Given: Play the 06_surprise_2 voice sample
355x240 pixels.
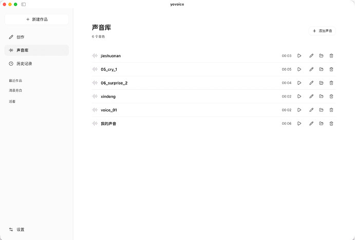Looking at the screenshot, I should [299, 83].
